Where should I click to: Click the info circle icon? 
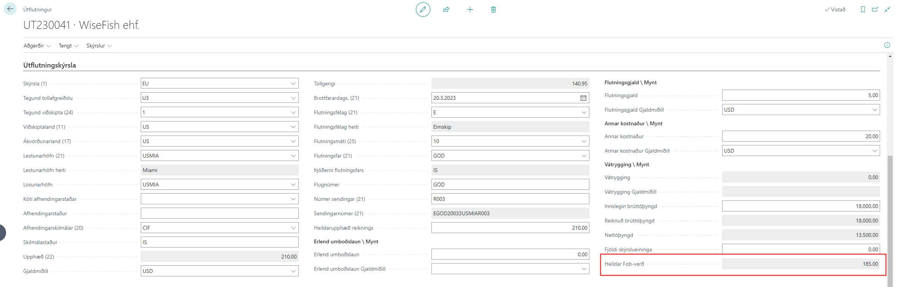(887, 45)
